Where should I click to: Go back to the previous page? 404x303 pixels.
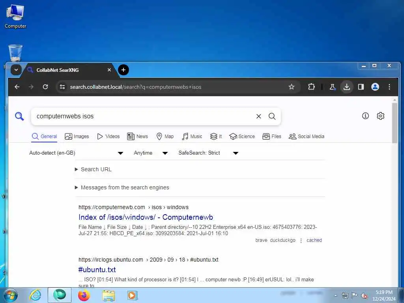click(17, 87)
